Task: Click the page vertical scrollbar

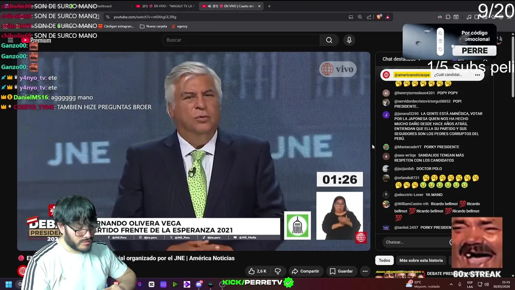Action: pyautogui.click(x=513, y=66)
